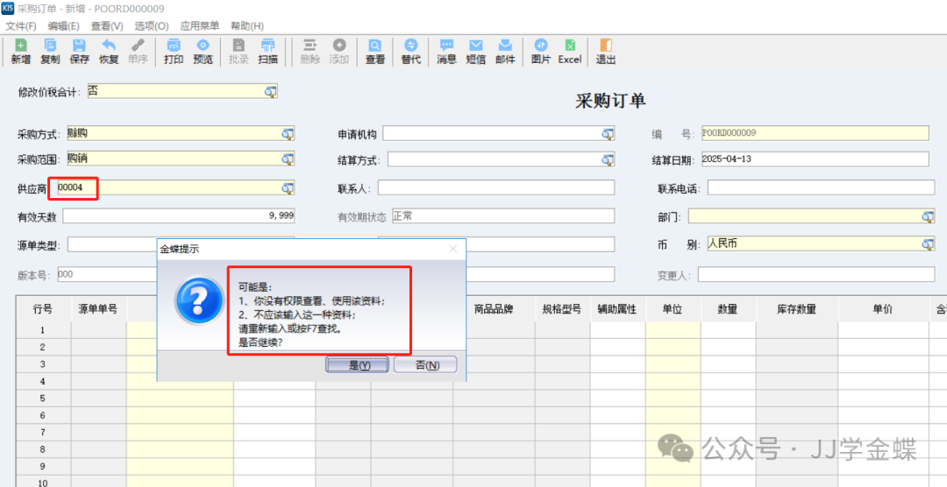Open the 消息 (Message) toolbar icon
The width and height of the screenshot is (947, 487).
(446, 52)
